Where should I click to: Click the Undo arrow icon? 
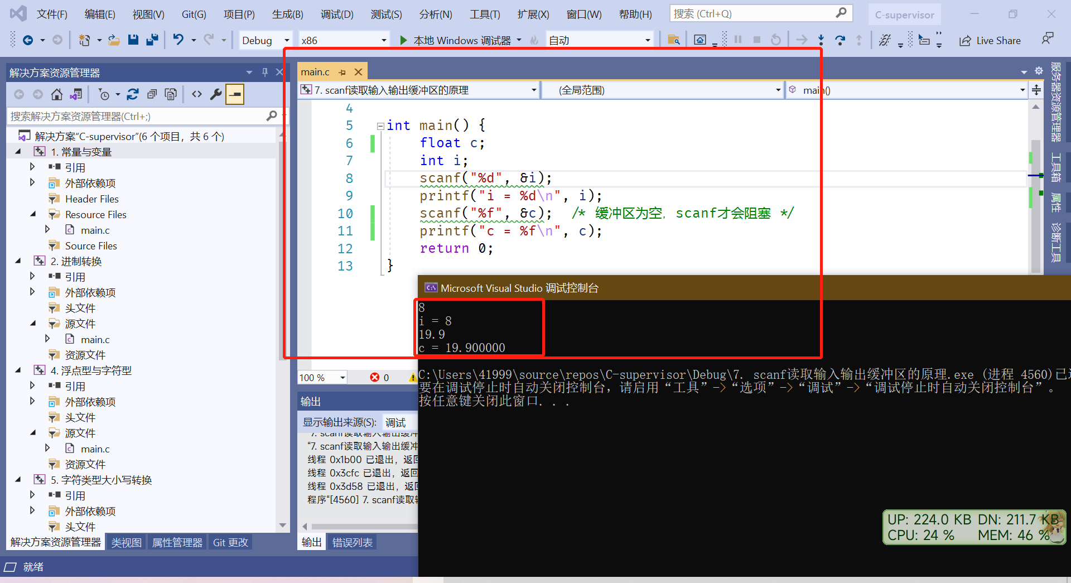(178, 40)
